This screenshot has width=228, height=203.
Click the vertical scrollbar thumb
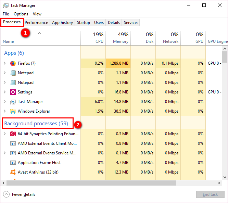(225, 57)
